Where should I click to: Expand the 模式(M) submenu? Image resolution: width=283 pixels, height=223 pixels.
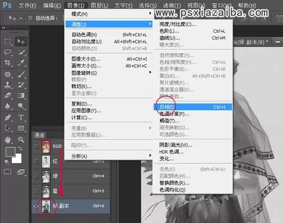109,14
